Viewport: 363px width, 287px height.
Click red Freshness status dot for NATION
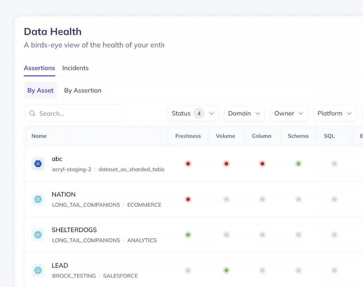pyautogui.click(x=188, y=199)
